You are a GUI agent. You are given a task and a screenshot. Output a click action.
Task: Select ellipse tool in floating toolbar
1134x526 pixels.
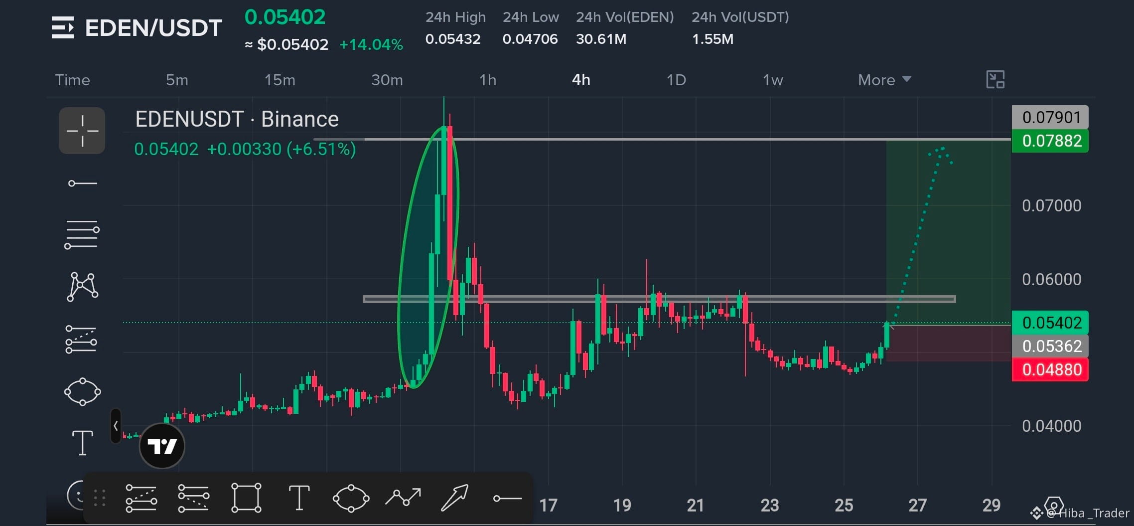(351, 498)
